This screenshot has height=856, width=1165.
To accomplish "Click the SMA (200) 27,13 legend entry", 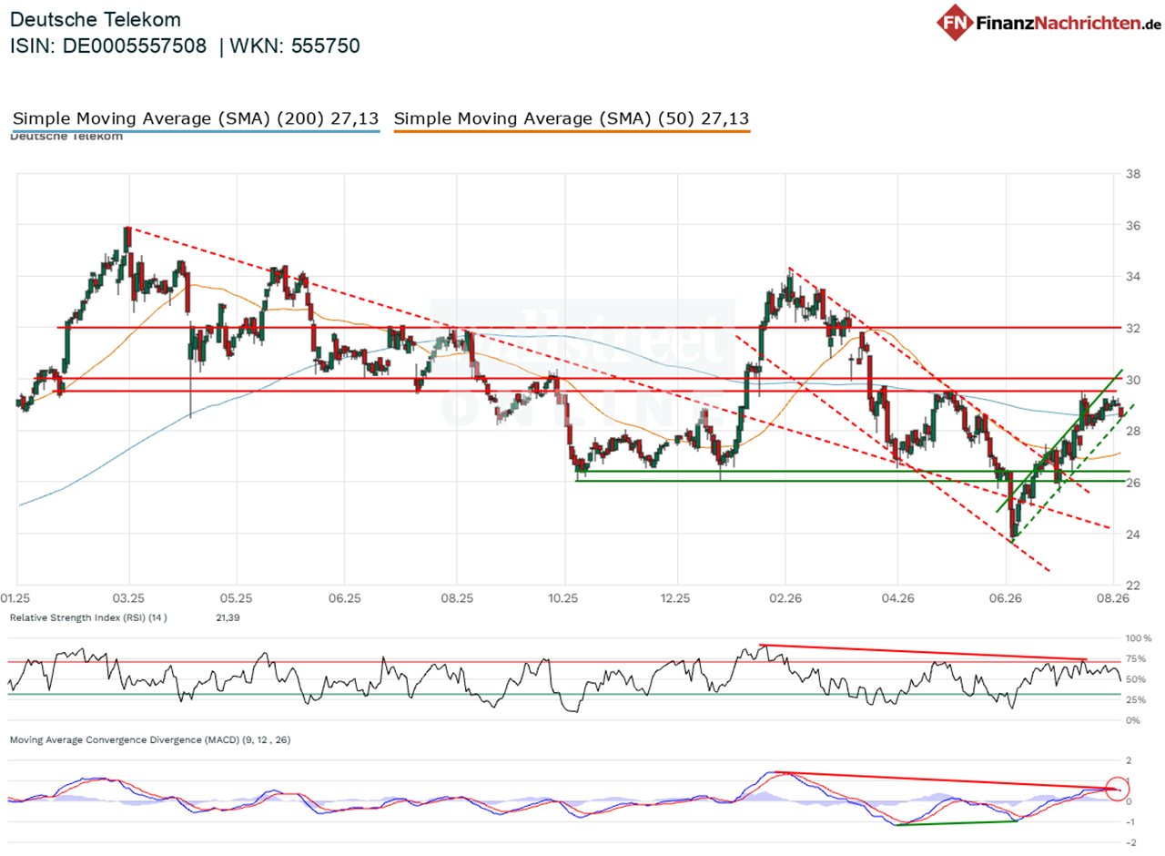I will (x=196, y=118).
